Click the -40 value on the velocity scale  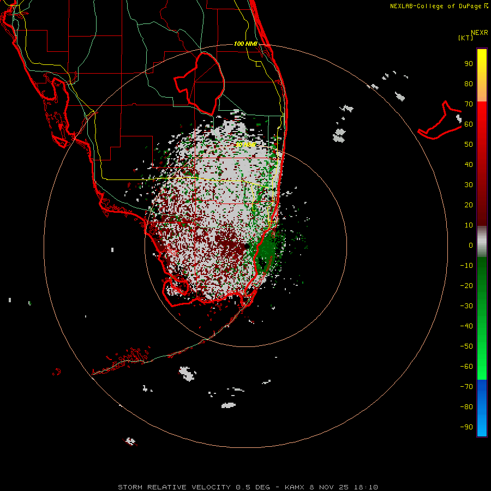(466, 326)
